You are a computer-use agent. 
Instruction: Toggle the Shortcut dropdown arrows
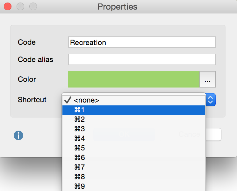[x=210, y=100]
